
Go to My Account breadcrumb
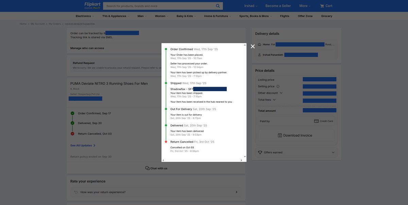(x=38, y=24)
